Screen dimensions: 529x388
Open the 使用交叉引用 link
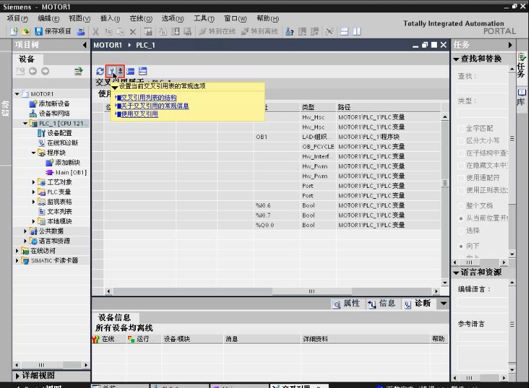pos(140,114)
